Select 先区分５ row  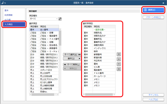tap(44, 67)
